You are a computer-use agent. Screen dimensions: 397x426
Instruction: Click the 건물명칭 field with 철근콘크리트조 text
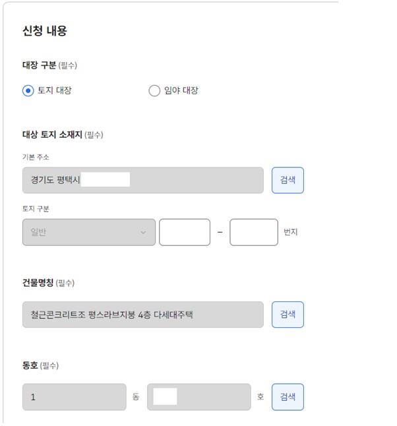pyautogui.click(x=142, y=315)
